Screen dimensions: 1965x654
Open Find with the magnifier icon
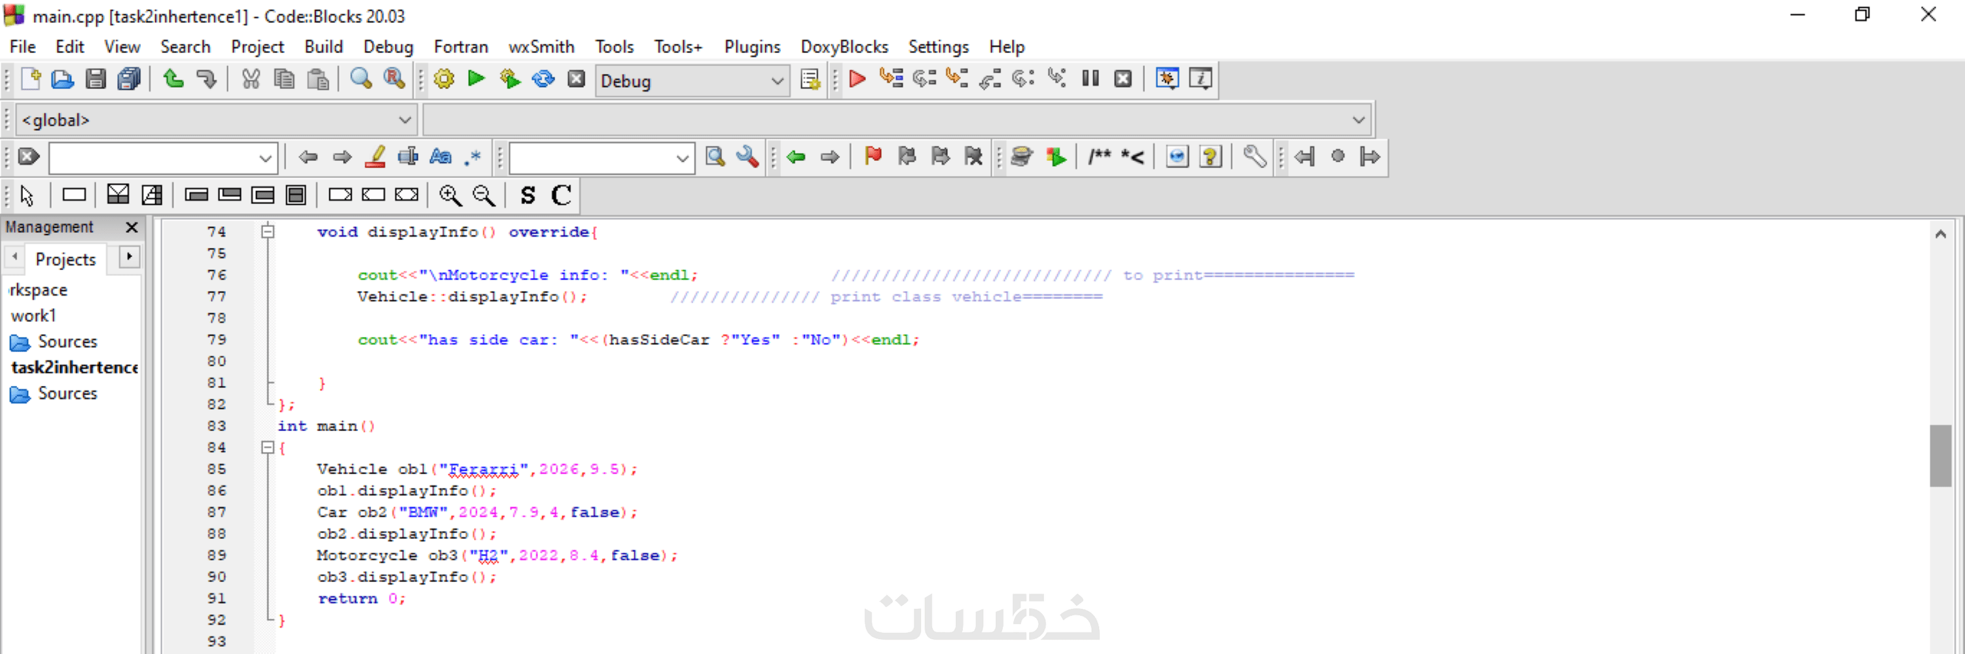tap(361, 79)
